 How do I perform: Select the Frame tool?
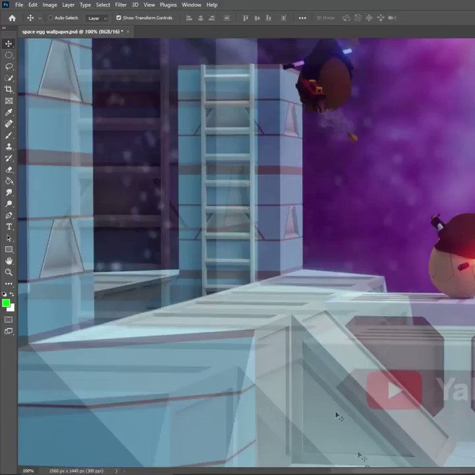pos(9,100)
